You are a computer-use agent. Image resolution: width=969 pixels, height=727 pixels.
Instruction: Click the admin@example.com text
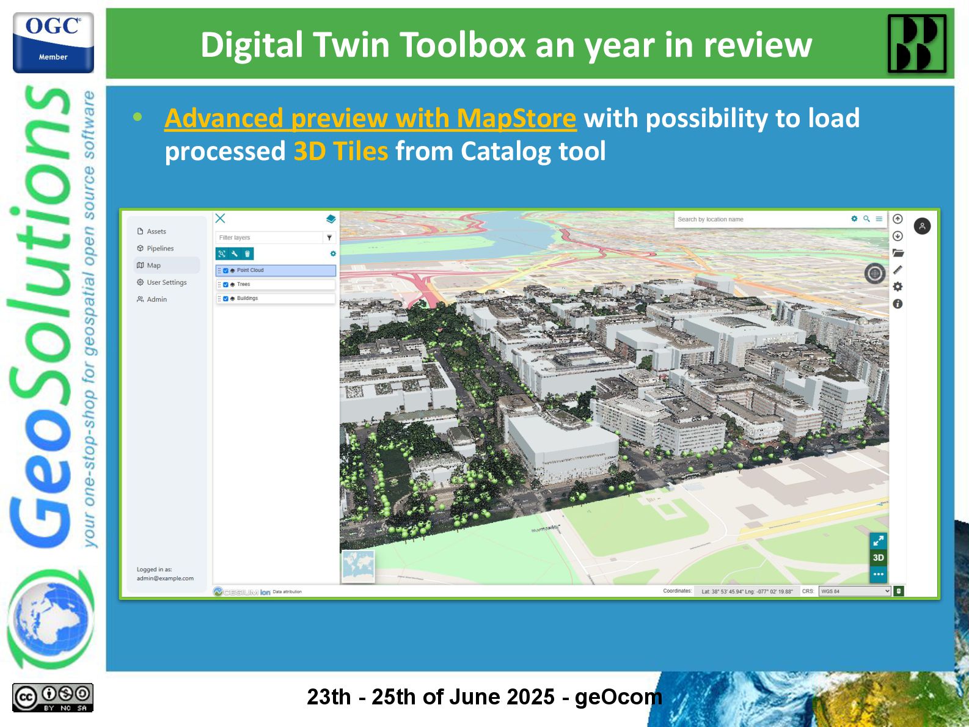[165, 579]
